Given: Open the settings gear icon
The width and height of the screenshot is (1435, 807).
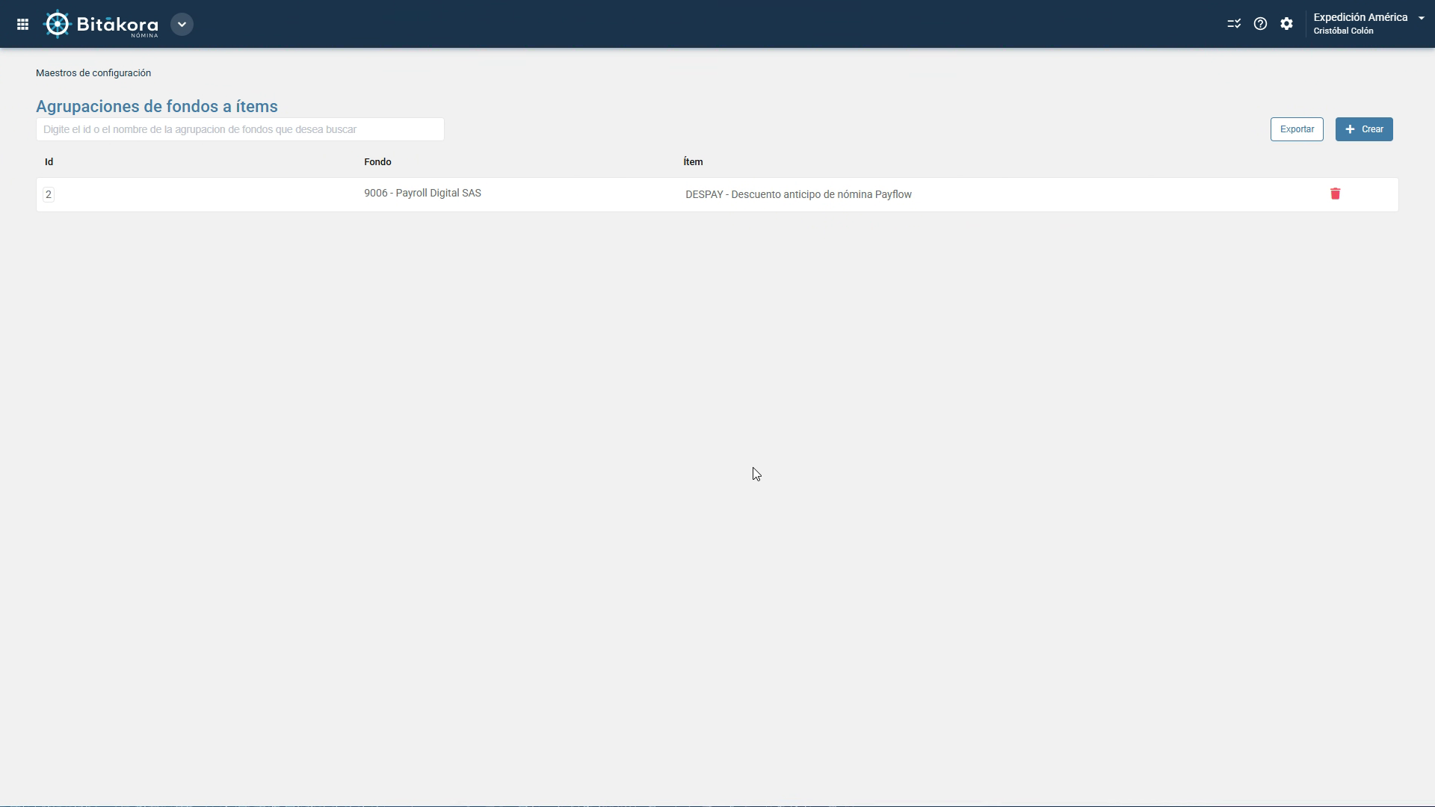Looking at the screenshot, I should (x=1286, y=24).
